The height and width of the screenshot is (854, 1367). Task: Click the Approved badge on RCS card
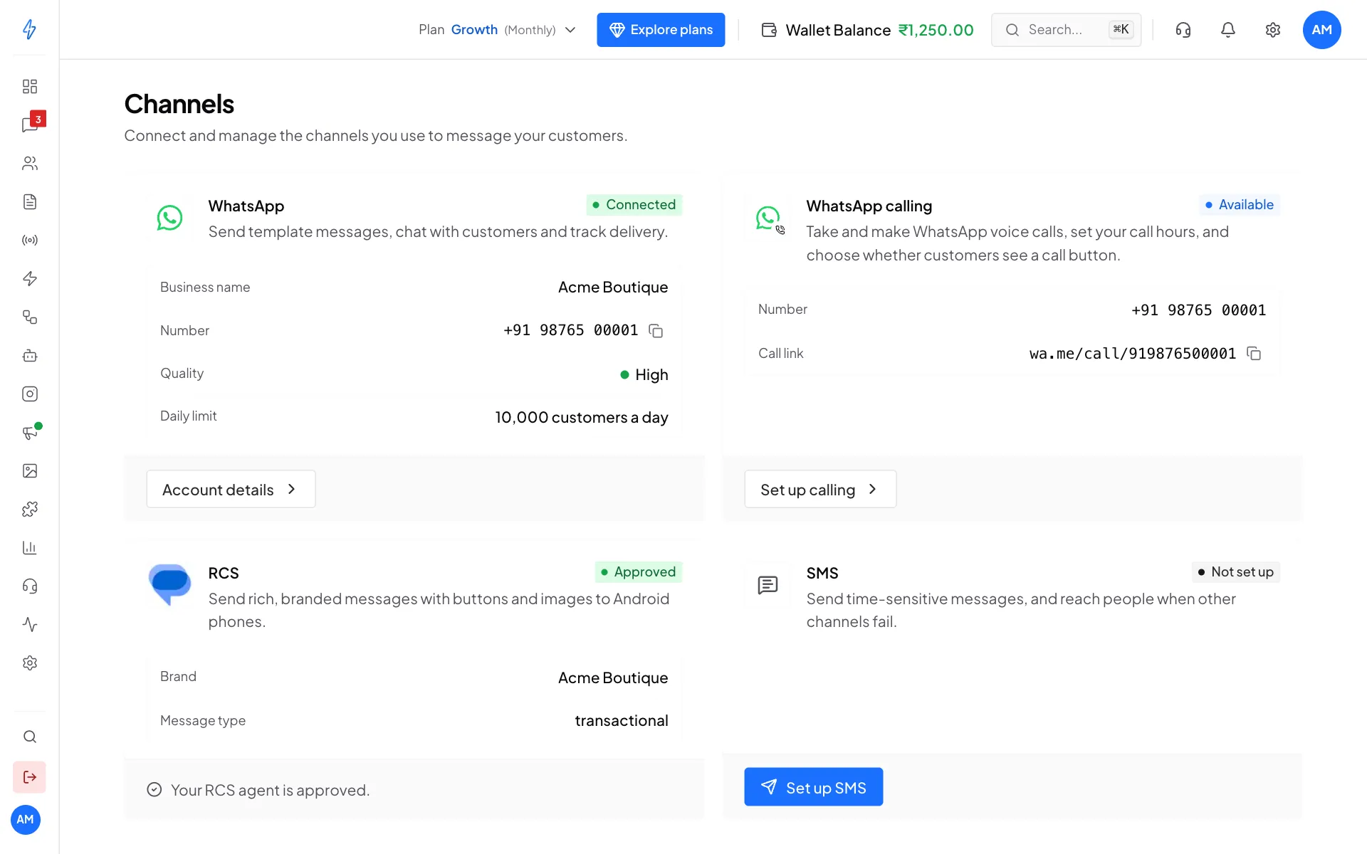[639, 572]
